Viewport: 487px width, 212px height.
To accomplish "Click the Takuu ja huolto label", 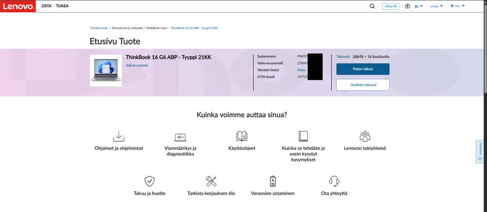I will tap(149, 193).
